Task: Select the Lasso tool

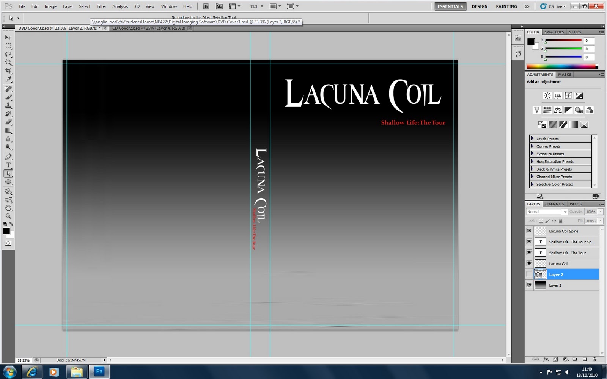Action: (8, 54)
